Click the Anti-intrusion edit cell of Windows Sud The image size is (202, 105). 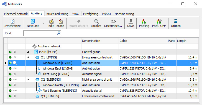[100, 63]
